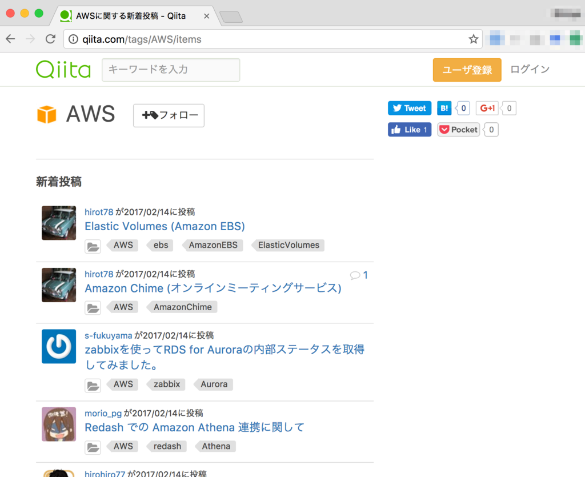Click the Facebook Like button
Image resolution: width=585 pixels, height=477 pixels.
pyautogui.click(x=410, y=130)
